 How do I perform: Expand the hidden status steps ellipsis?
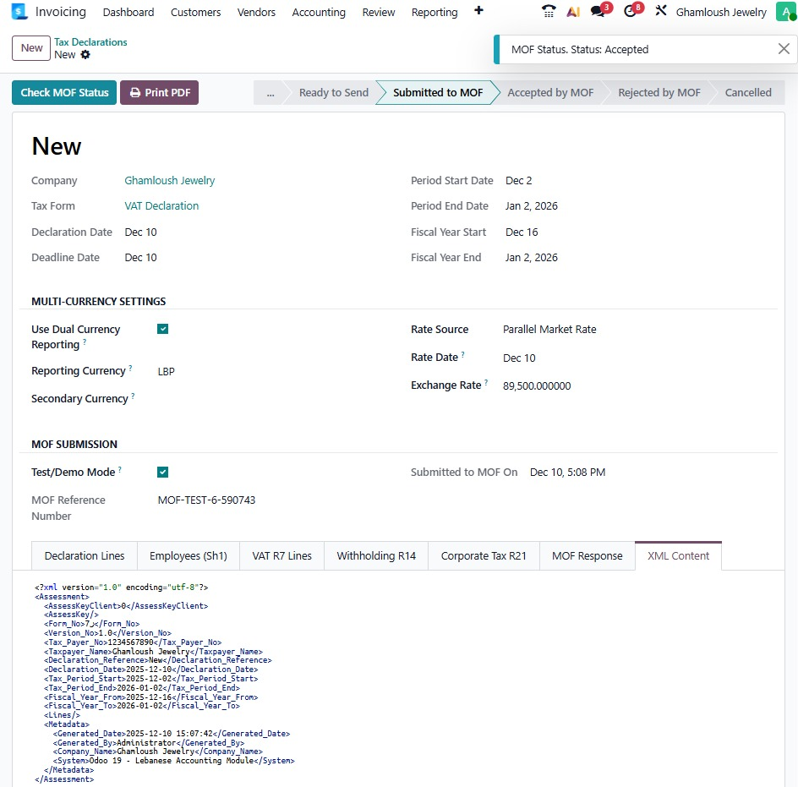[x=270, y=93]
